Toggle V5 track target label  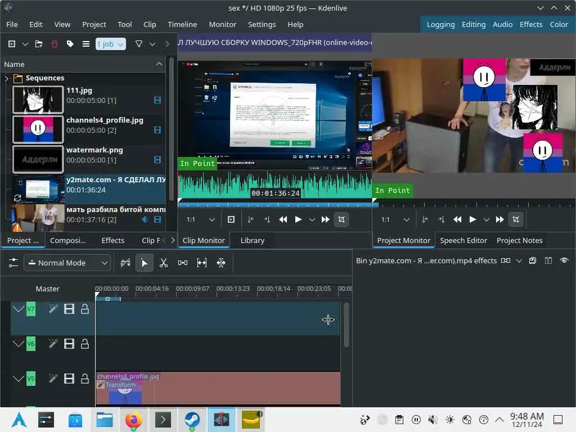(x=31, y=379)
